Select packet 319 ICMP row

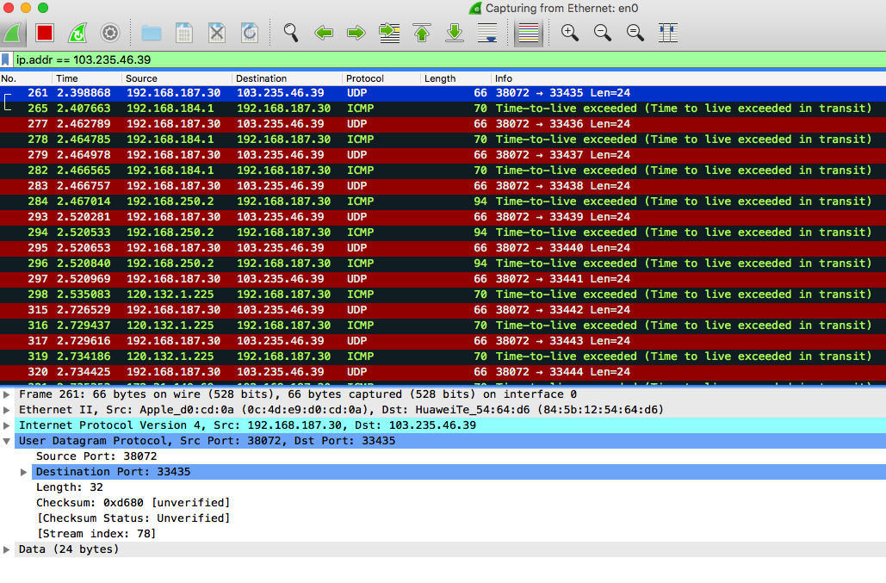[x=443, y=357]
